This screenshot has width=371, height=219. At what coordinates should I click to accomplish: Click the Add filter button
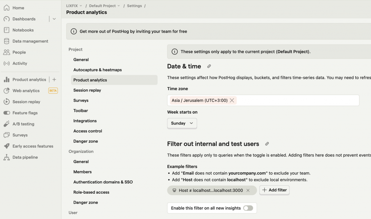(275, 190)
